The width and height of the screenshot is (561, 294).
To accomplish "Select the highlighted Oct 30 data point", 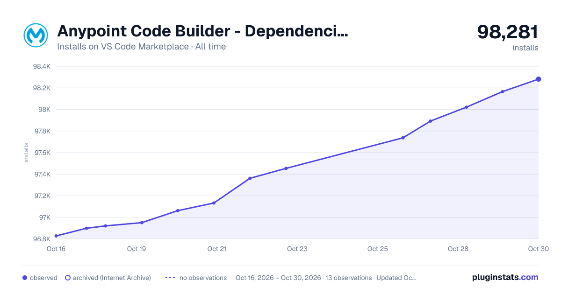I will [x=539, y=79].
